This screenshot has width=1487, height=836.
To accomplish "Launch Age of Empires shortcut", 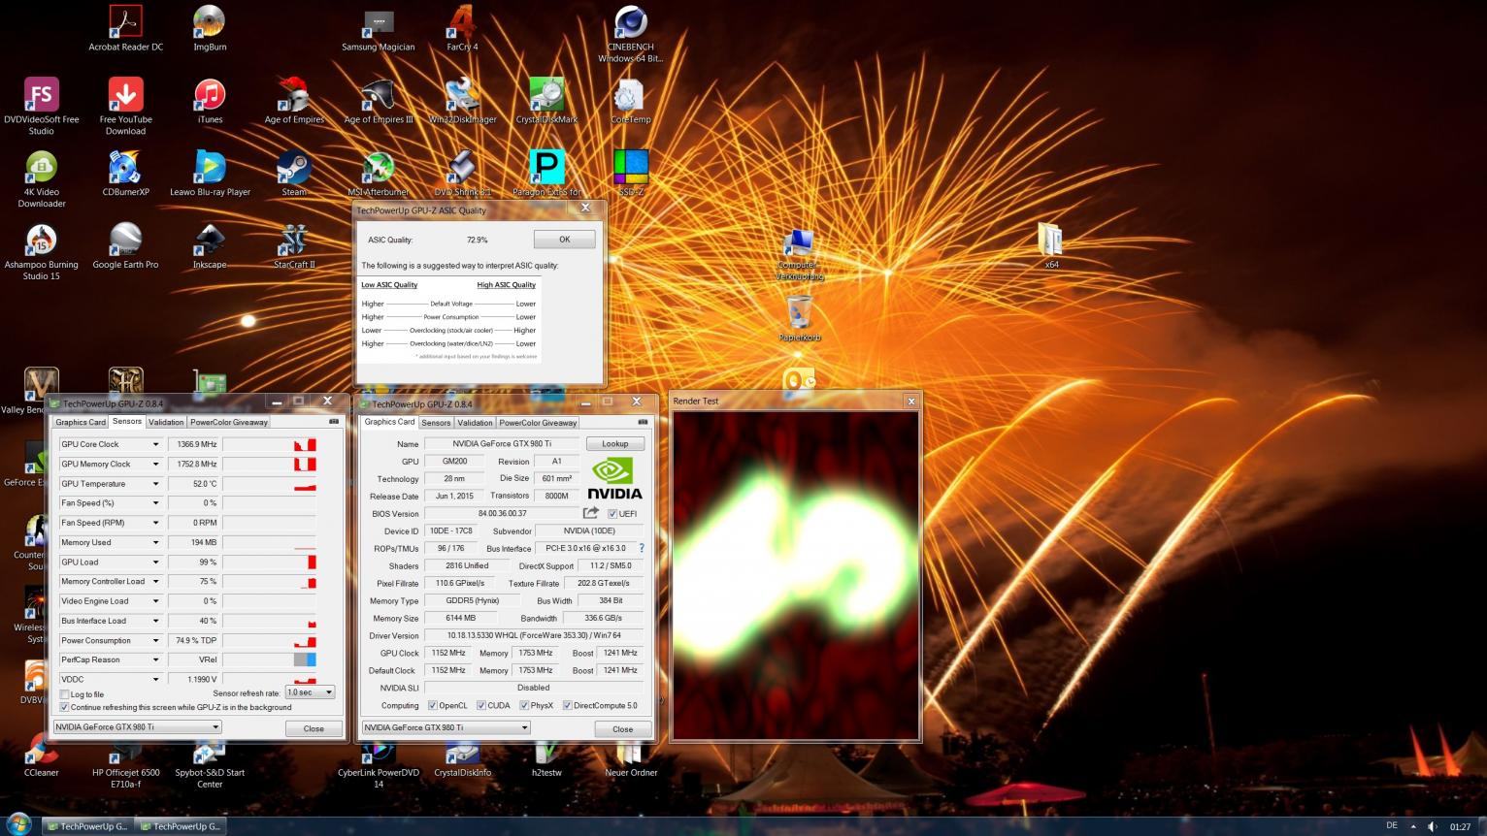I will [x=294, y=101].
